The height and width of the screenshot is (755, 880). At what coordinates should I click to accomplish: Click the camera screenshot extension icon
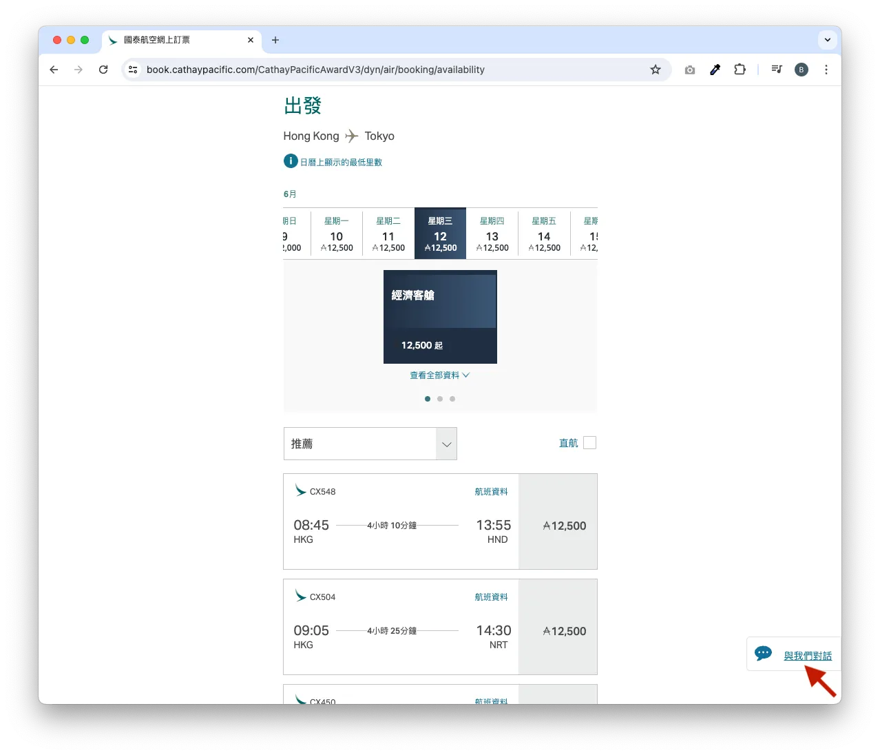tap(690, 70)
